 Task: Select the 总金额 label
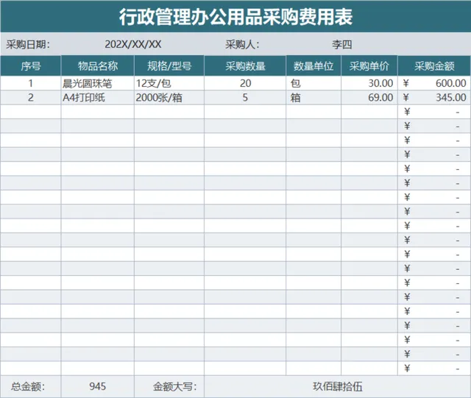tap(28, 386)
